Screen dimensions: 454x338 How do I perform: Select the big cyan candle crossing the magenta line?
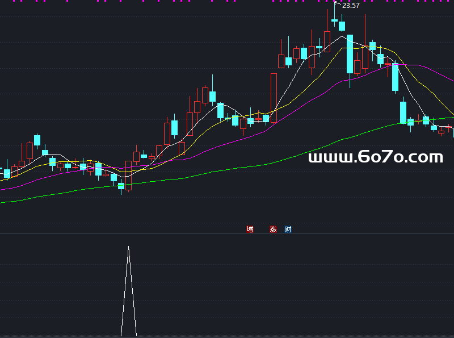tap(396, 77)
